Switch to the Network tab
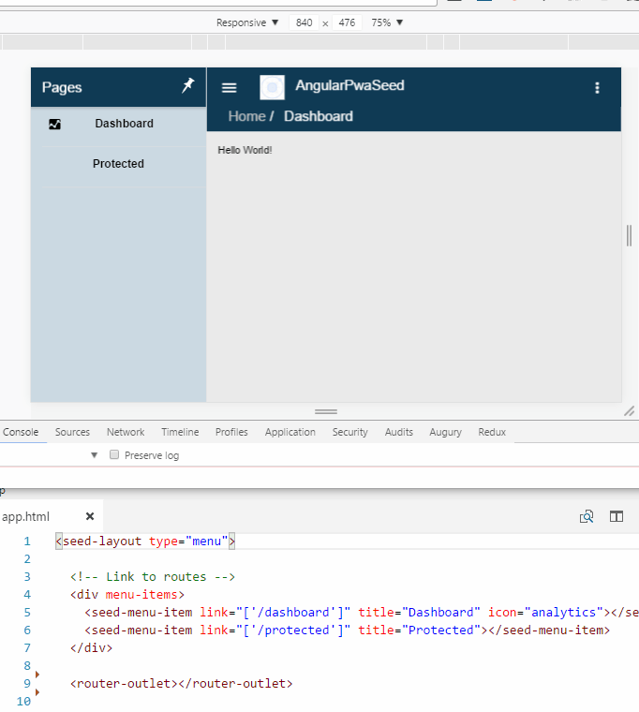This screenshot has height=712, width=639. (x=126, y=432)
